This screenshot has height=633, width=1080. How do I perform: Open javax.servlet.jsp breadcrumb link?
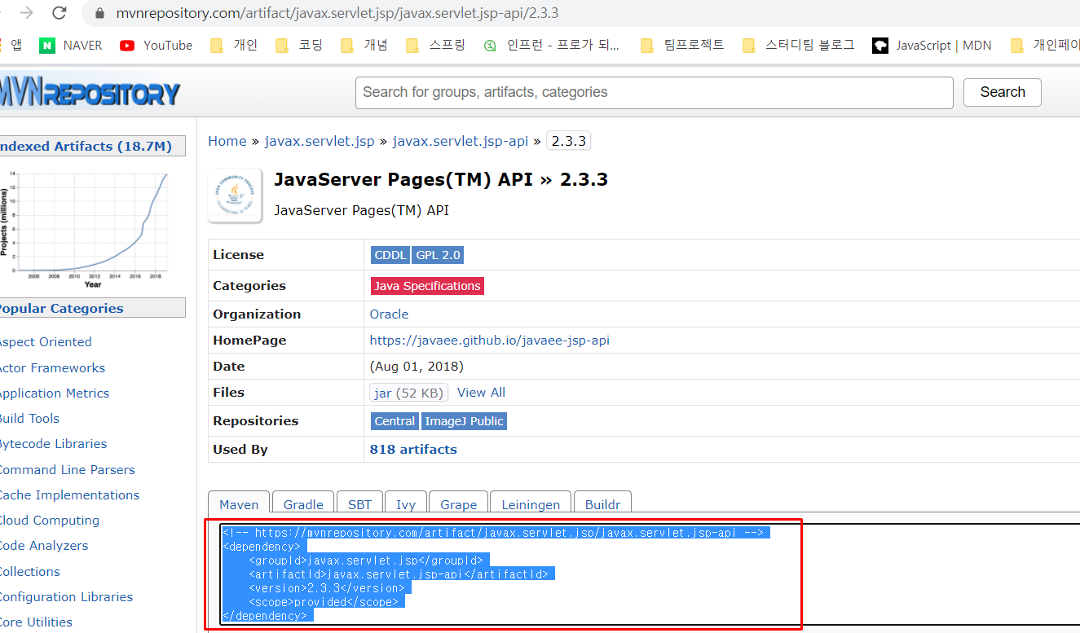click(319, 141)
